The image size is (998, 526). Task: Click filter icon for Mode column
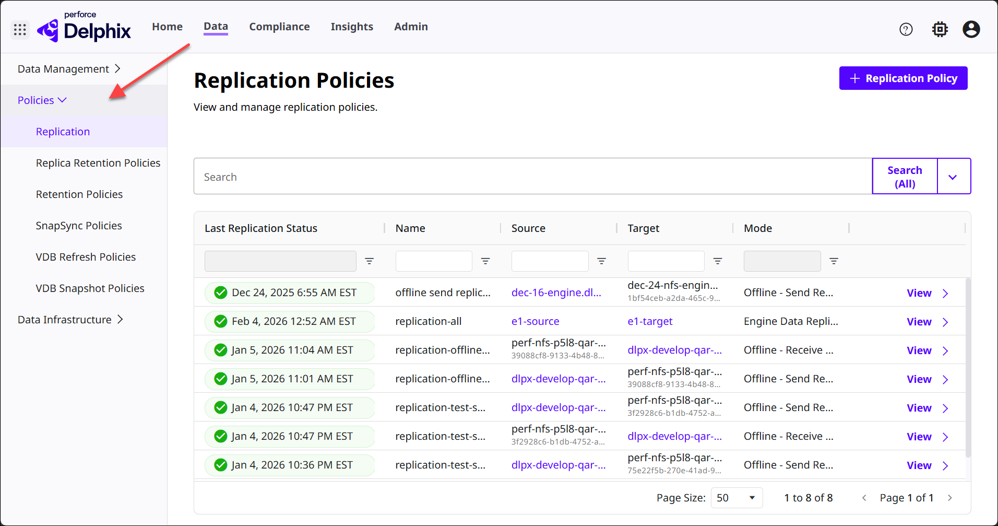(x=834, y=261)
